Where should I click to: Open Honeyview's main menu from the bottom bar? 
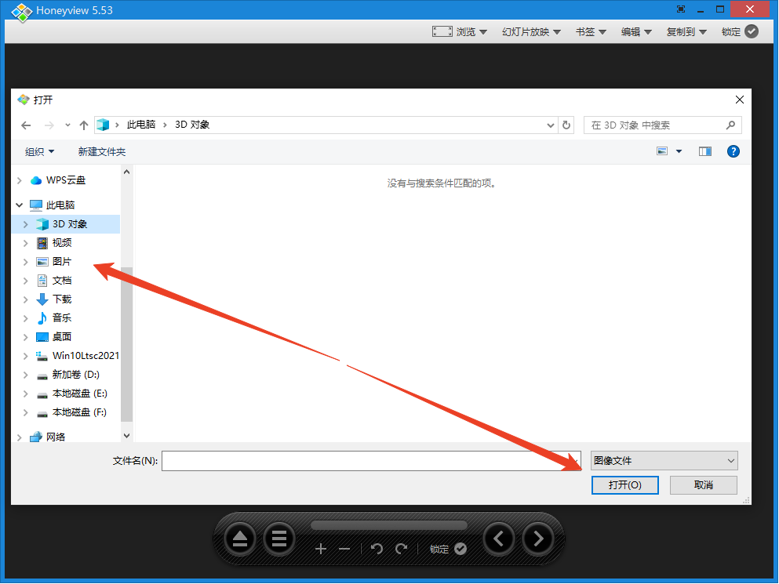(279, 539)
